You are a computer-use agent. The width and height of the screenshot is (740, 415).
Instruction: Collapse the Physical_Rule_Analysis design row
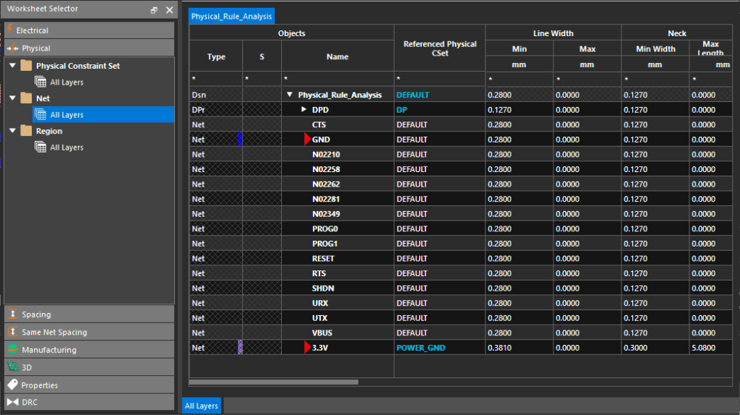[x=290, y=95]
